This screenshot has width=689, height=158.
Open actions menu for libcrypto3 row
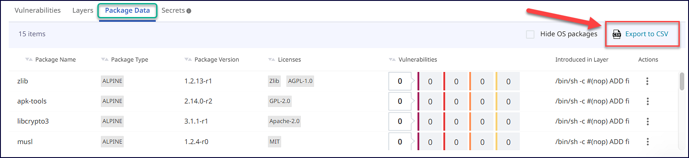647,121
